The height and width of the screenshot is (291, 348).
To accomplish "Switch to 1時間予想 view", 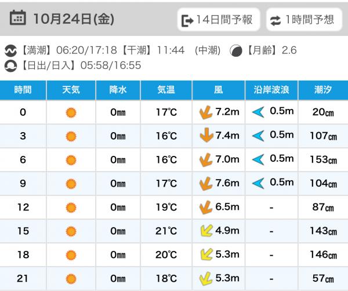I will coord(303,20).
